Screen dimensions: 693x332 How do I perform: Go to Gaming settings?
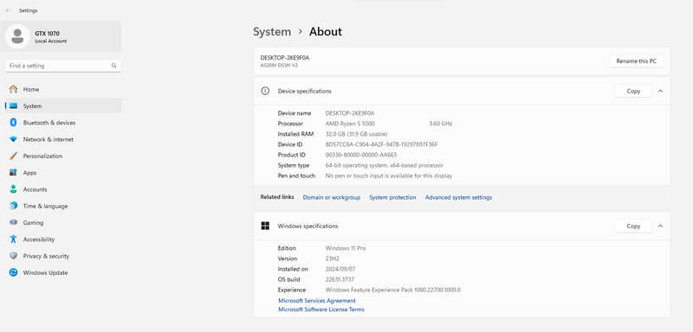tap(63, 223)
